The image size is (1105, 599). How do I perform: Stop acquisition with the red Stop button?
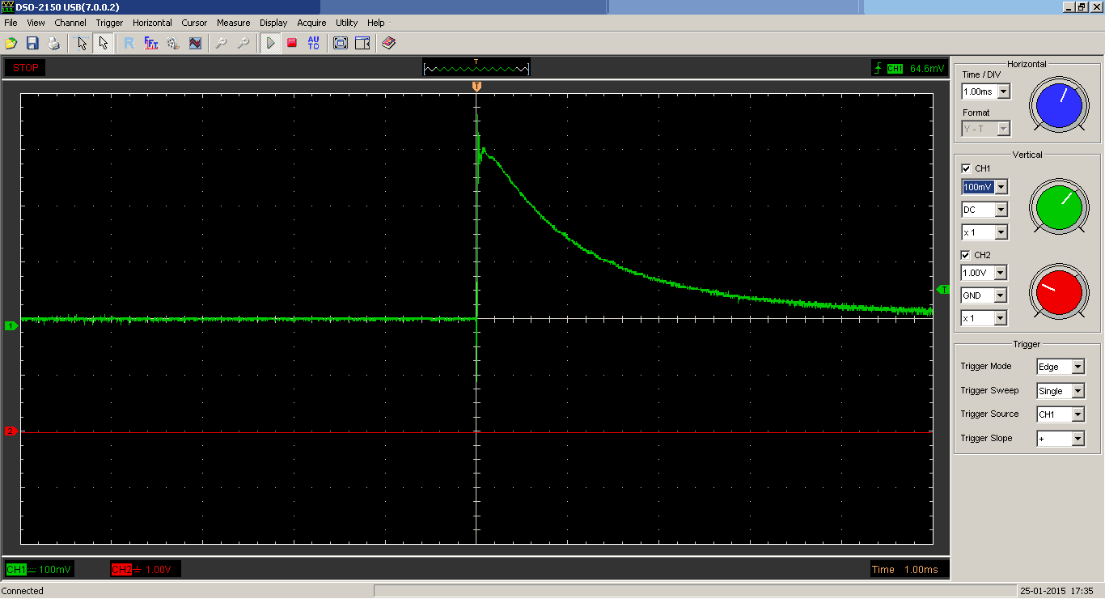pos(292,43)
